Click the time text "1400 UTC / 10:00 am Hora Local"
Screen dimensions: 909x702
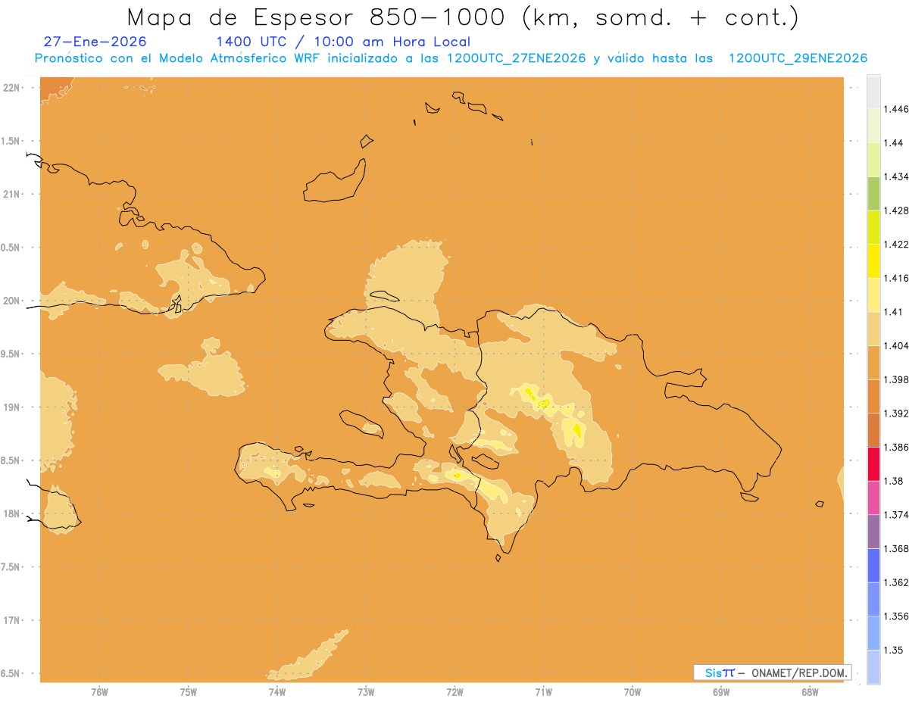coord(343,42)
